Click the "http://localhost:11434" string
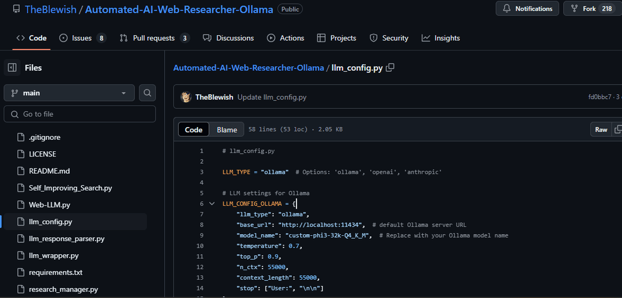Image resolution: width=622 pixels, height=298 pixels. (x=321, y=225)
